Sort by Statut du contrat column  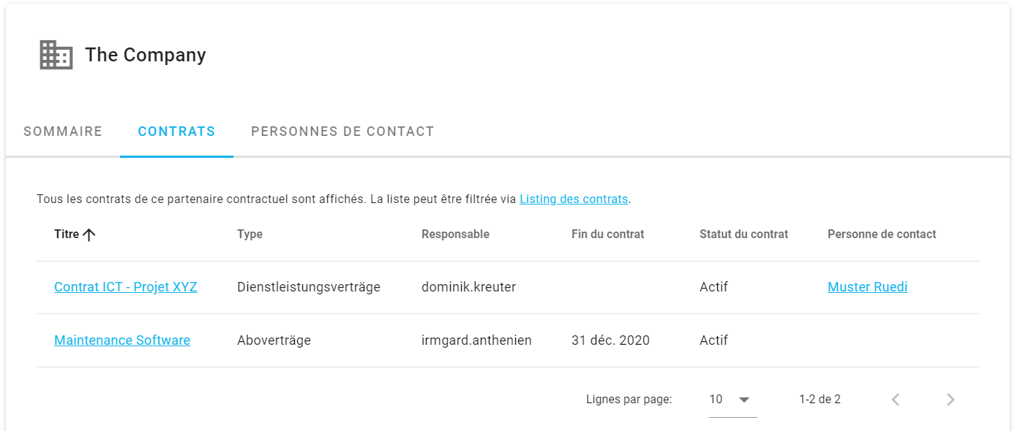point(744,234)
